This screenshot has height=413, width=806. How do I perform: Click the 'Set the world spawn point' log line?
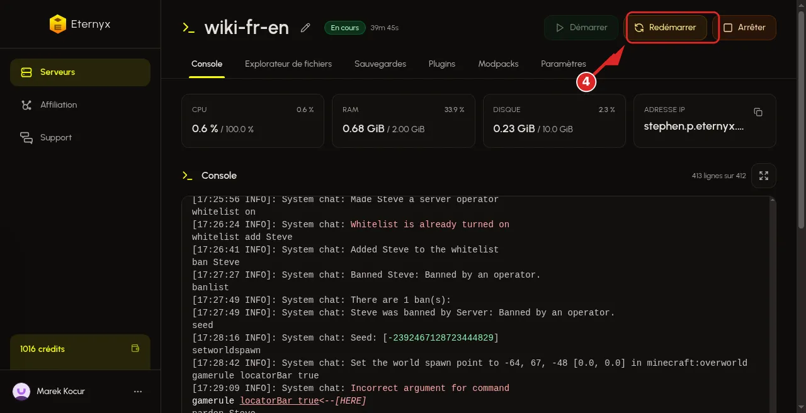coord(470,363)
